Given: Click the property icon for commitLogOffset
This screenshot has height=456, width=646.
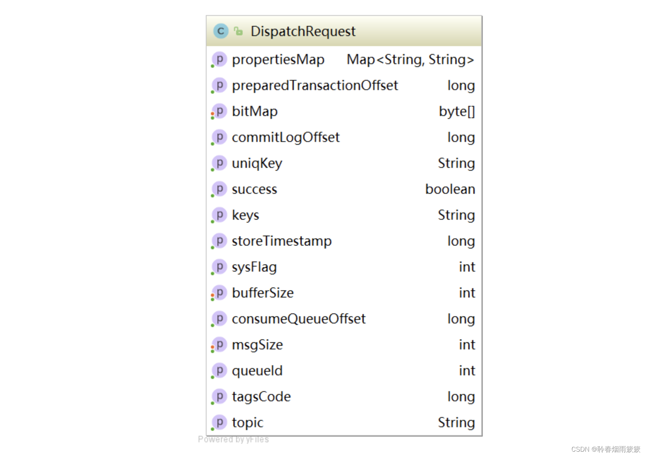Looking at the screenshot, I should (x=219, y=137).
